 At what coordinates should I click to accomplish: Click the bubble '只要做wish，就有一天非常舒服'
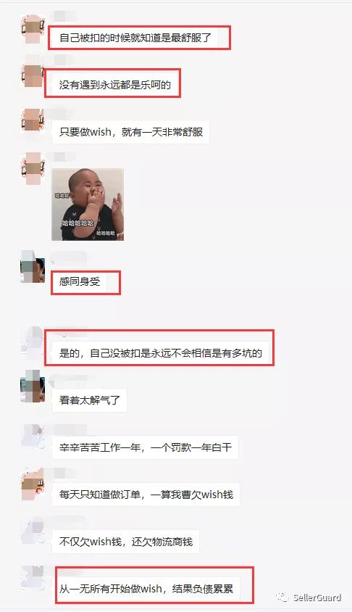(x=130, y=132)
